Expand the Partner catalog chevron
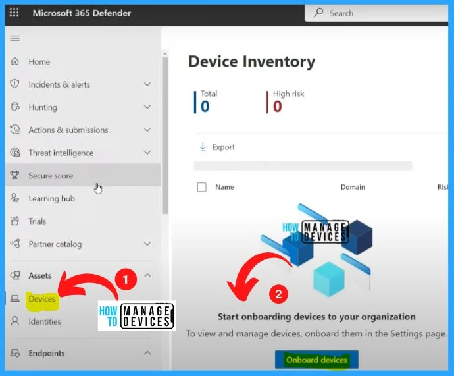Image resolution: width=454 pixels, height=376 pixels. tap(147, 244)
